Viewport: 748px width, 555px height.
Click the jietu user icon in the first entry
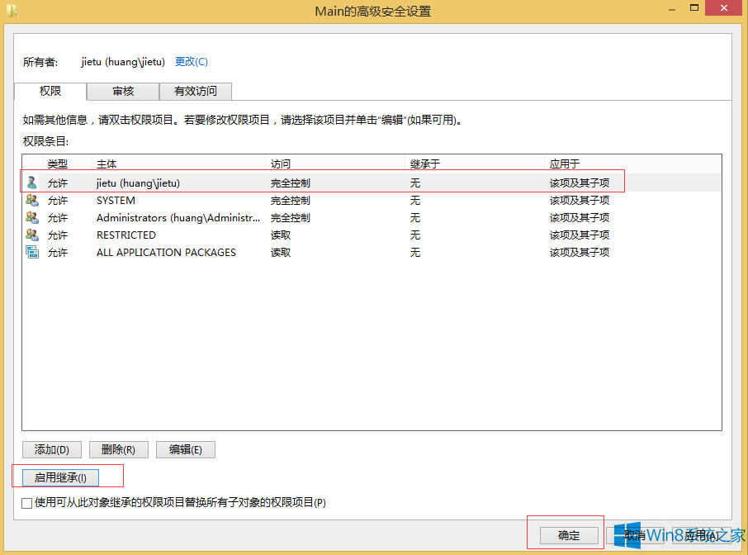31,183
